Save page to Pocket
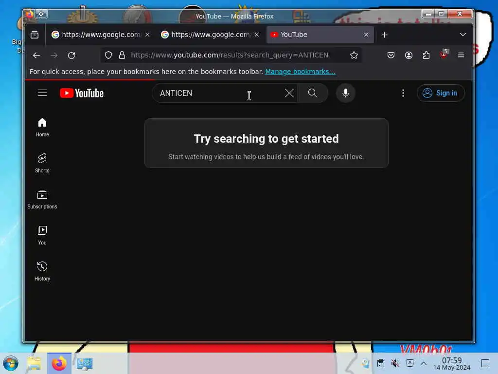 [391, 56]
